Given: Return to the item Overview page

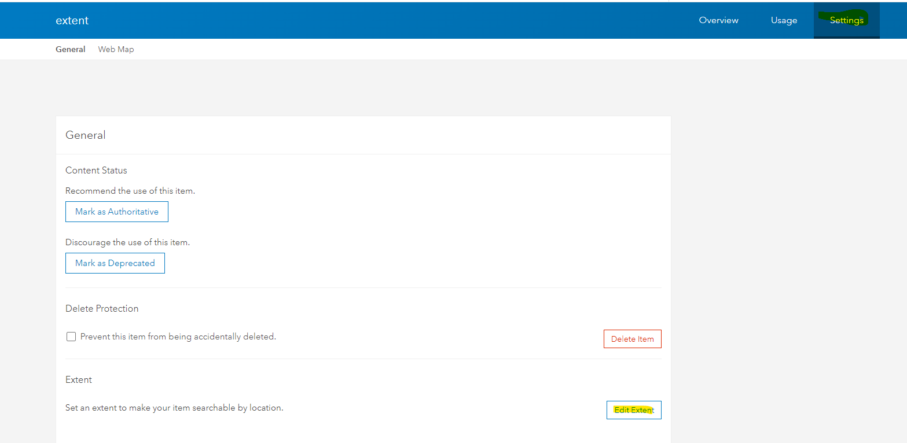Looking at the screenshot, I should coord(718,20).
